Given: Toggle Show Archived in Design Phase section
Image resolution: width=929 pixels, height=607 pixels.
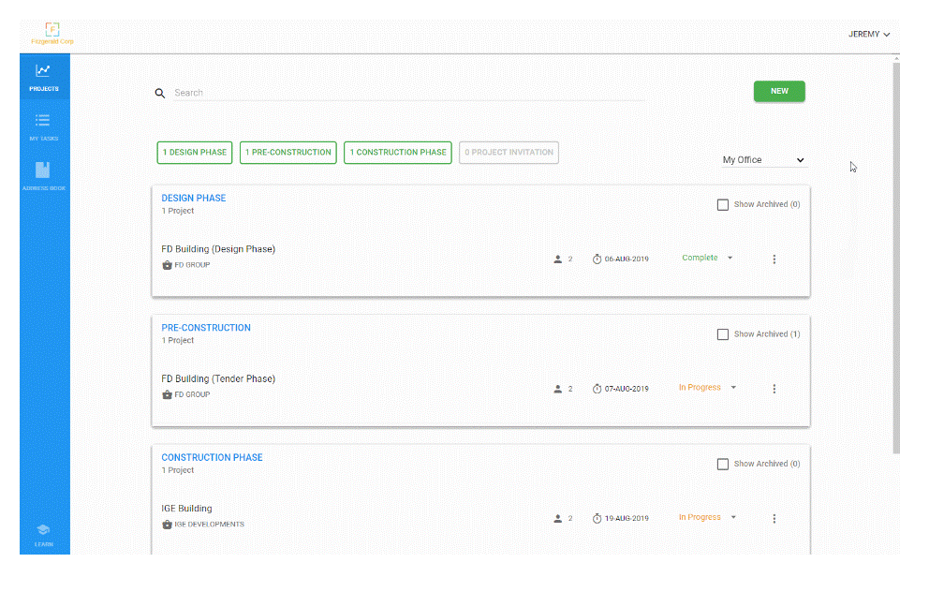Looking at the screenshot, I should pyautogui.click(x=723, y=204).
